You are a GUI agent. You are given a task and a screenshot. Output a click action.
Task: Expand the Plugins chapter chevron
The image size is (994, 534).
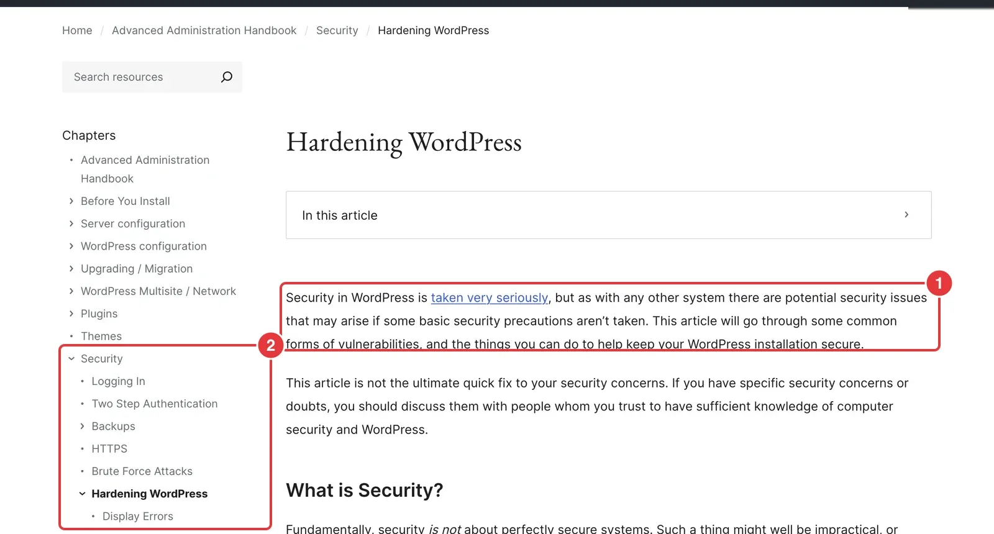(71, 314)
